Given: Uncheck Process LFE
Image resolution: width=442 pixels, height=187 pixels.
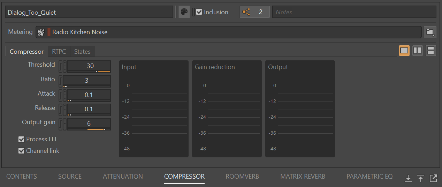Looking at the screenshot, I should pos(21,139).
